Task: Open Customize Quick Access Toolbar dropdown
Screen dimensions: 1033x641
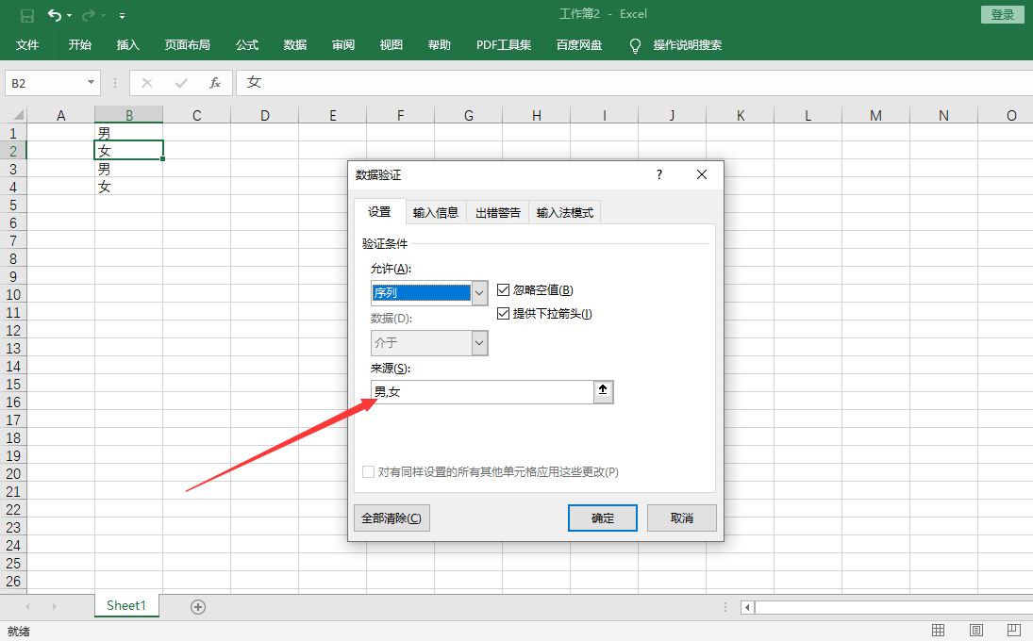Action: click(x=123, y=16)
